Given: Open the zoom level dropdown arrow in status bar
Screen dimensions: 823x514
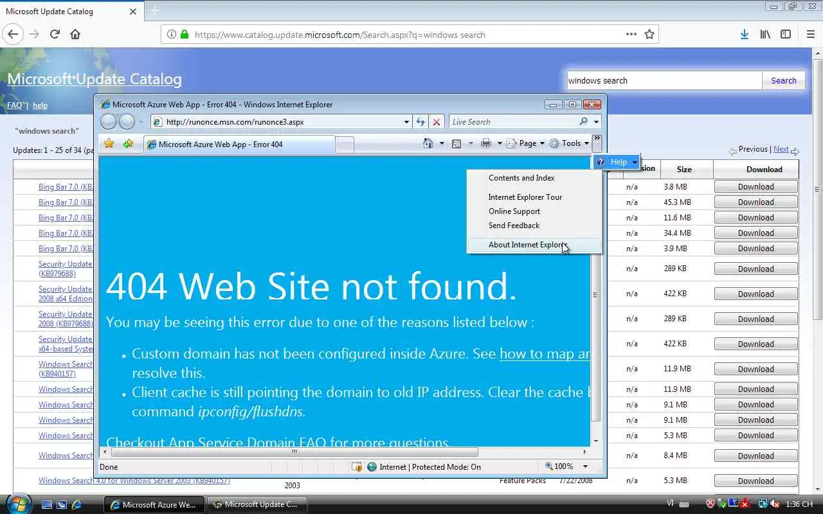Looking at the screenshot, I should tap(585, 466).
